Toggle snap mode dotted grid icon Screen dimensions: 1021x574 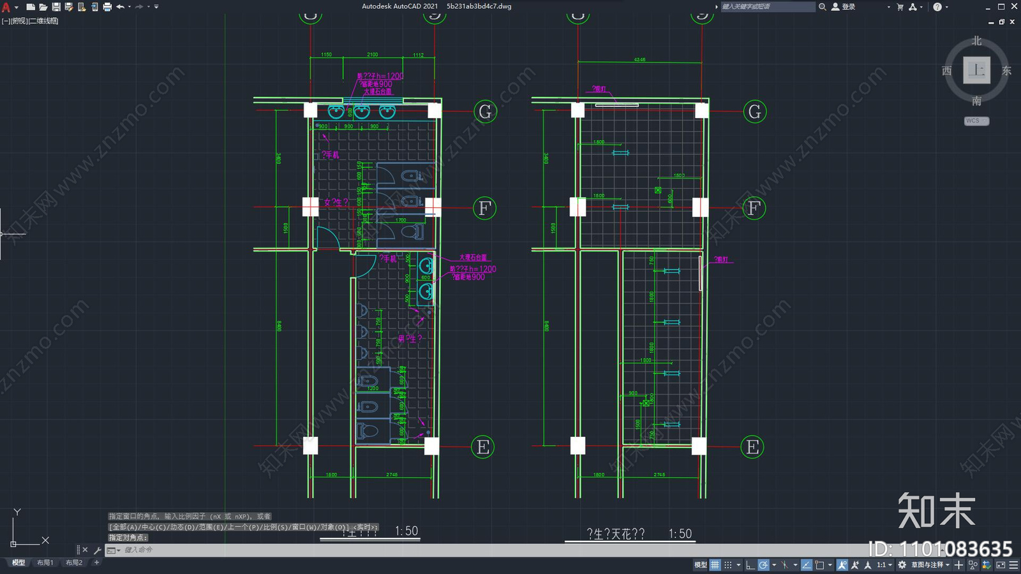click(728, 565)
